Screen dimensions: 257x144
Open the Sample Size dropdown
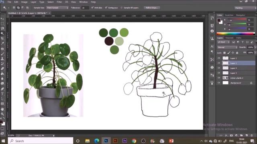pyautogui.click(x=57, y=8)
